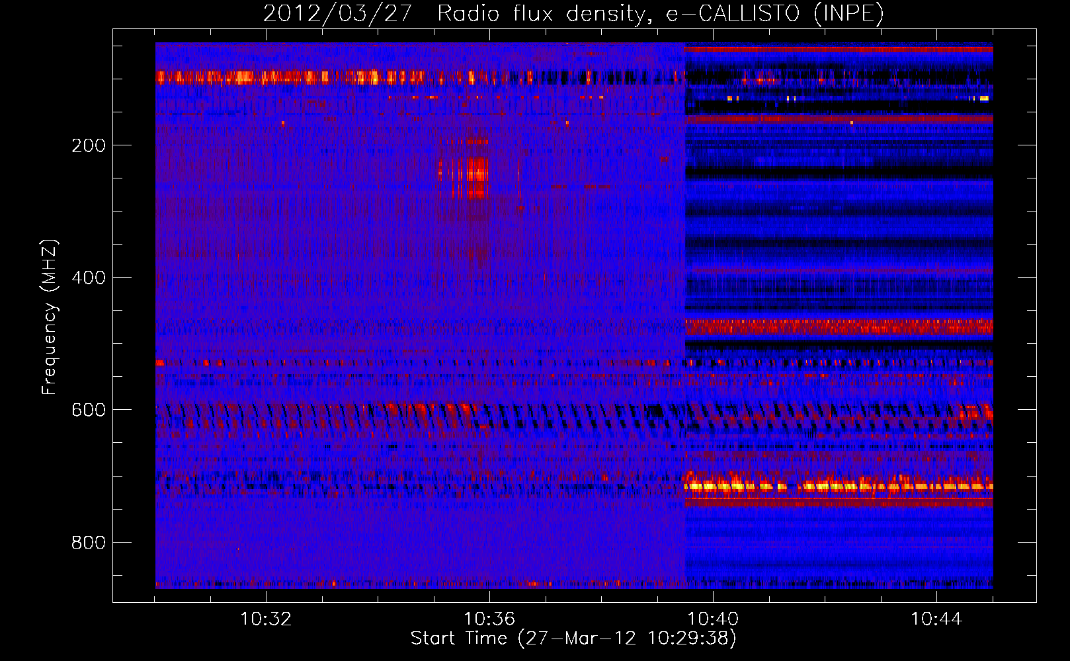Click the '10:32' time tick label
The image size is (1070, 661).
(266, 619)
